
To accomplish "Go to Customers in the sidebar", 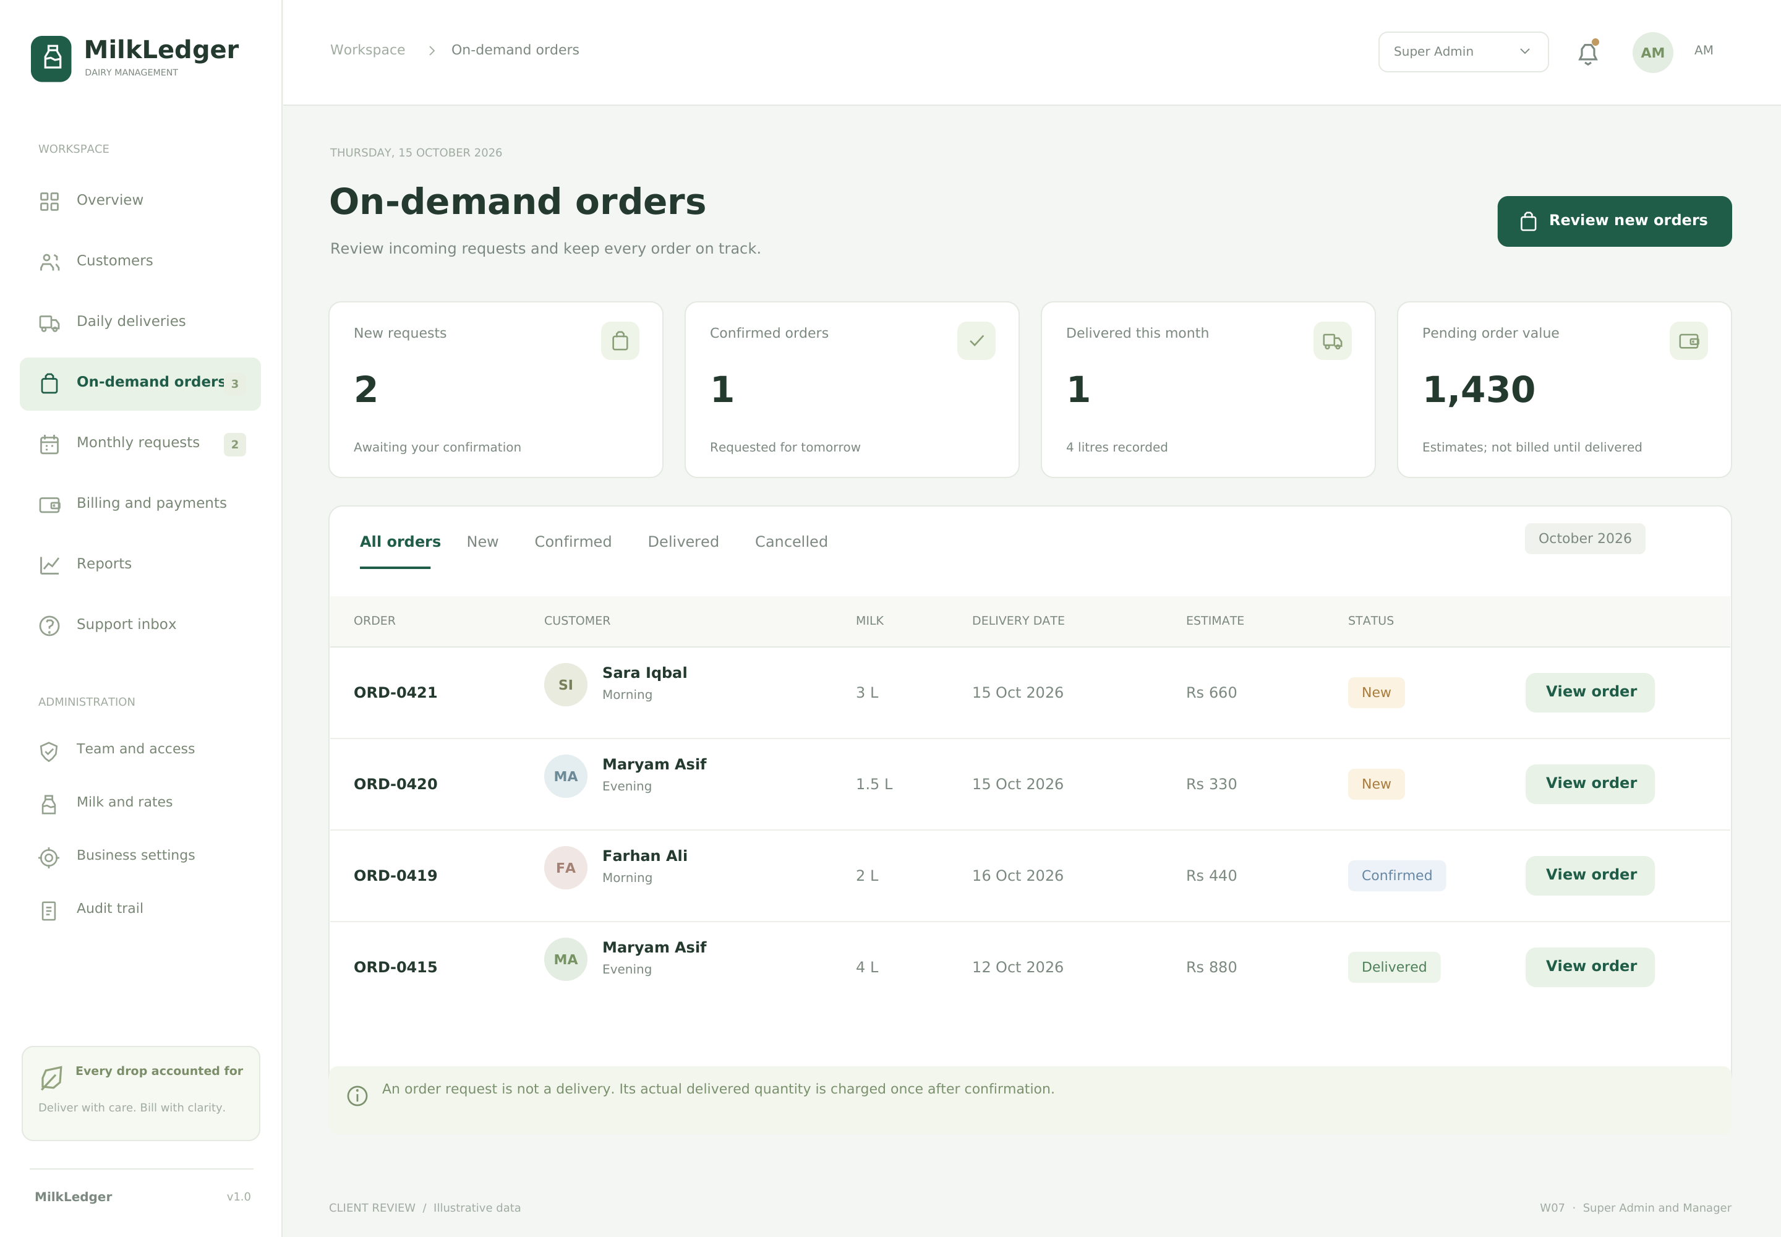I will point(140,261).
